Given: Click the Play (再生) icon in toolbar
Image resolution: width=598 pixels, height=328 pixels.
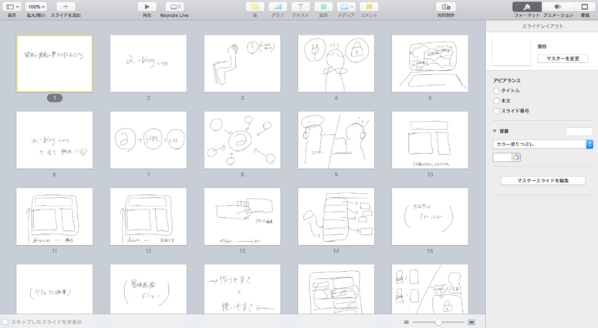Looking at the screenshot, I should click(147, 7).
